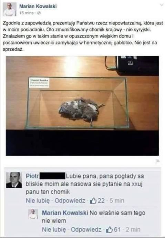Viewport: 165px width, 238px height.
Task: Click Nie lubię under Marian's reply
Action: [54, 229]
